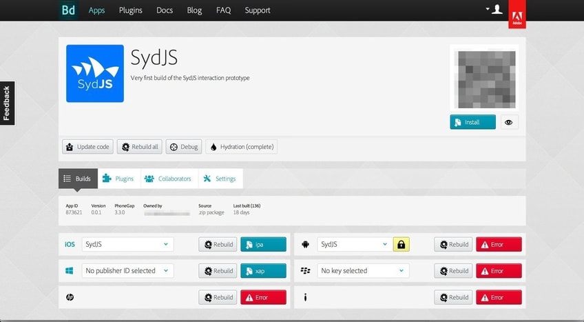
Task: Open the Plugins nav item
Action: click(130, 10)
